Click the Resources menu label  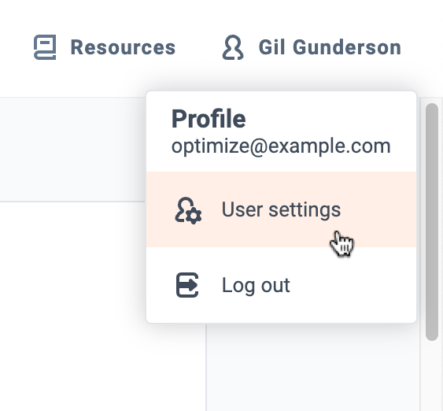(123, 47)
